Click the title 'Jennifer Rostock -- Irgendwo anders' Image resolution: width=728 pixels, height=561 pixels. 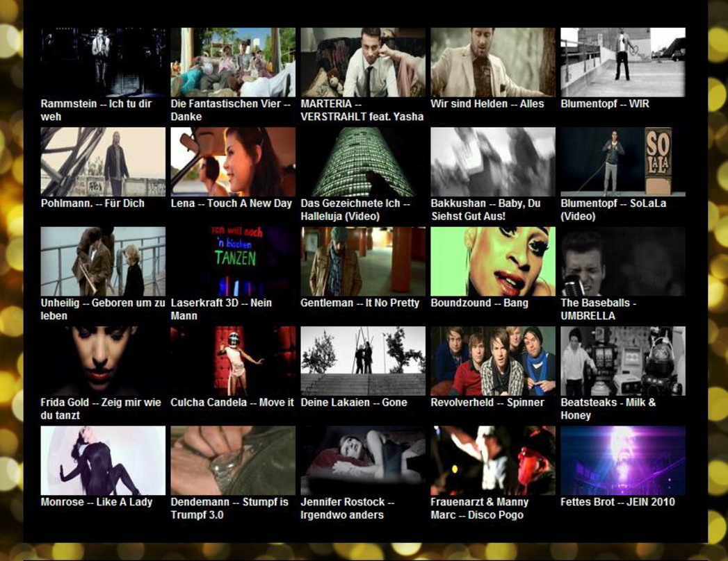pyautogui.click(x=348, y=509)
